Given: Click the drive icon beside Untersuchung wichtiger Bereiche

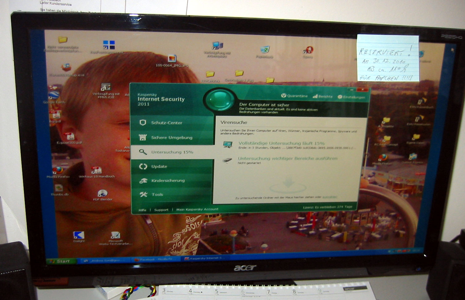Looking at the screenshot, I should (x=227, y=160).
